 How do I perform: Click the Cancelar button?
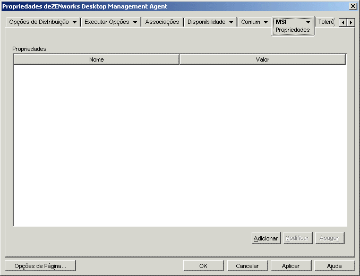(247, 266)
